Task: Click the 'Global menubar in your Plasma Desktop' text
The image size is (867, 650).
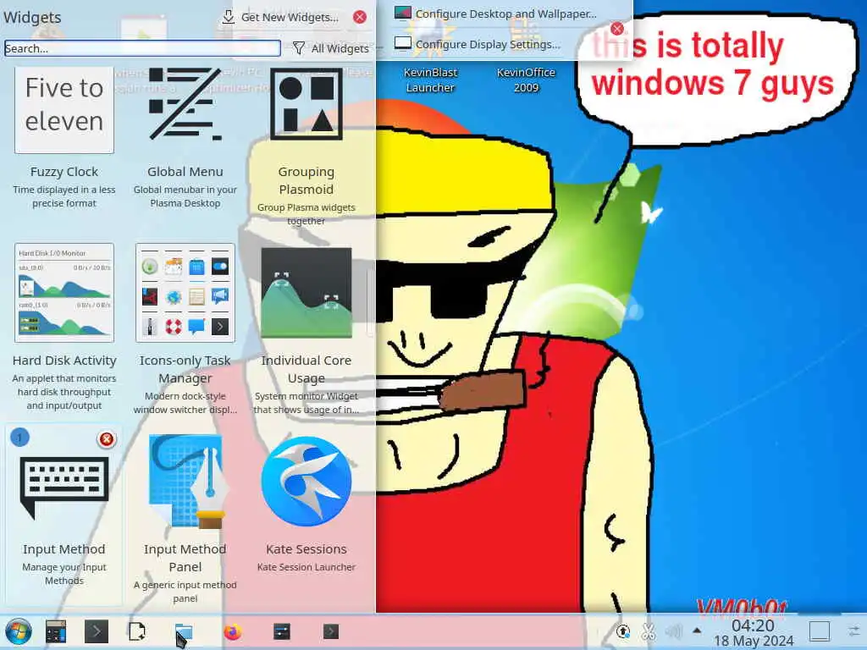Action: [185, 196]
